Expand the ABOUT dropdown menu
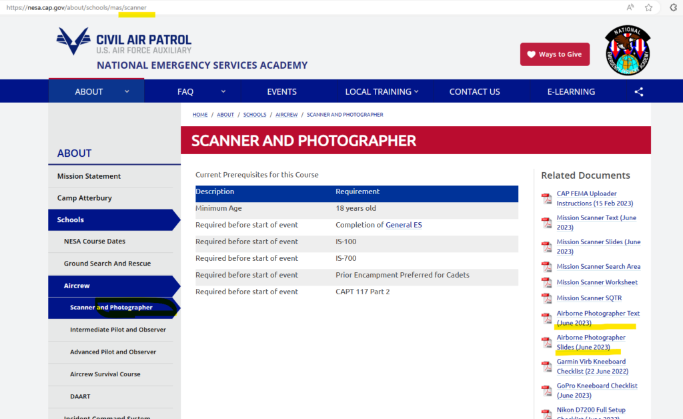 [127, 92]
